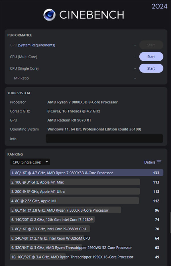171x266 pixels.
Task: Select the Intel Core i7-1280P ranking row
Action: 52,220
